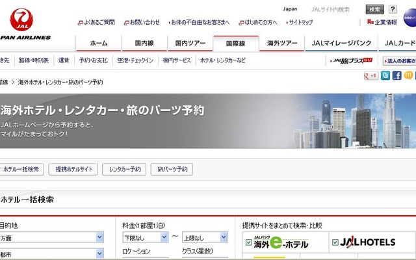Focus the JALサイト内検索 search field
This screenshot has height=260, width=416.
point(331,10)
